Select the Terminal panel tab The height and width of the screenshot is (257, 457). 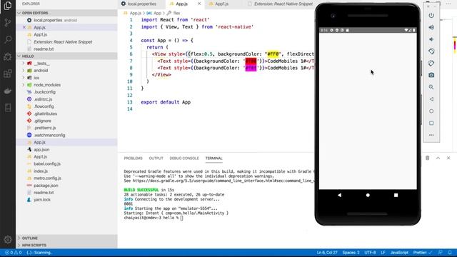pyautogui.click(x=214, y=158)
